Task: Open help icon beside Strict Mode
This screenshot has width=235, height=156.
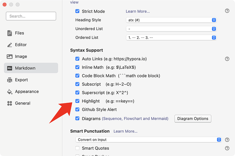Action: click(227, 11)
